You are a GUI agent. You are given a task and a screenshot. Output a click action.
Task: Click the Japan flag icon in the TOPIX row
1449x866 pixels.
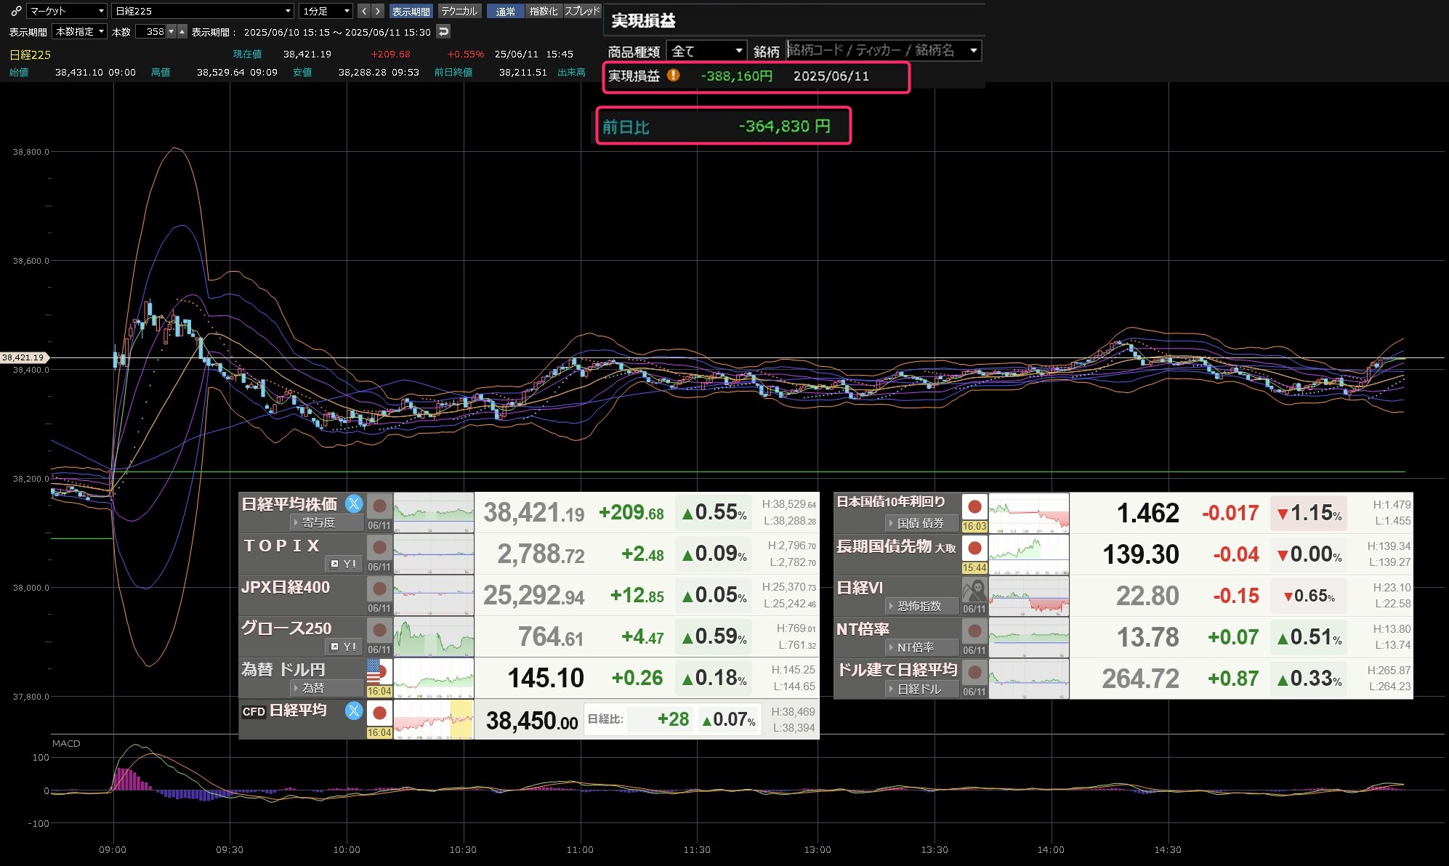coord(379,547)
